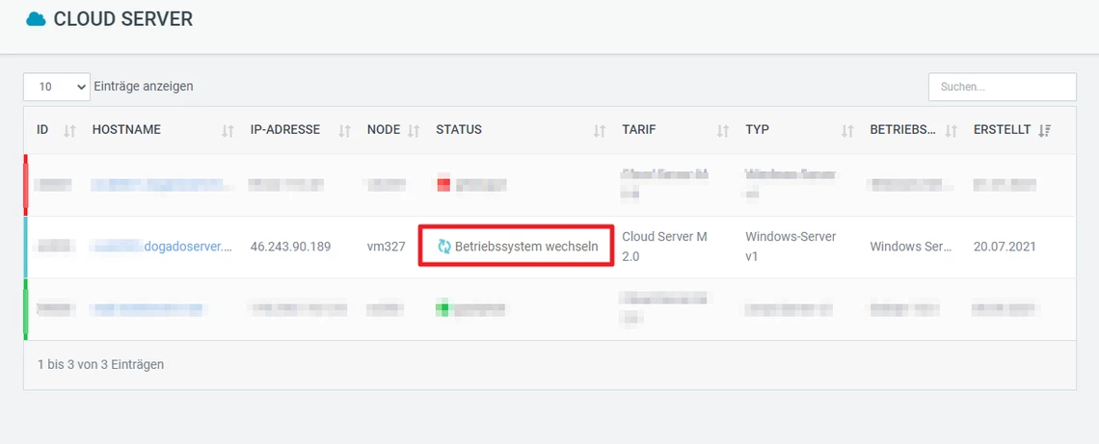Click the green status square in third row
The image size is (1099, 444).
click(442, 309)
